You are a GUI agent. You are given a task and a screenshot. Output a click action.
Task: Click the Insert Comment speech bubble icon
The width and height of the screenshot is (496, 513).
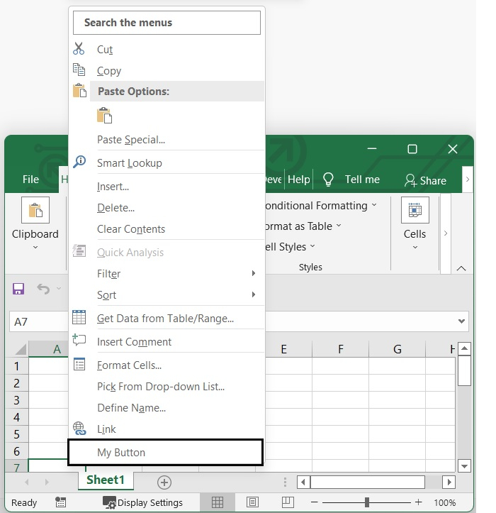coord(79,341)
